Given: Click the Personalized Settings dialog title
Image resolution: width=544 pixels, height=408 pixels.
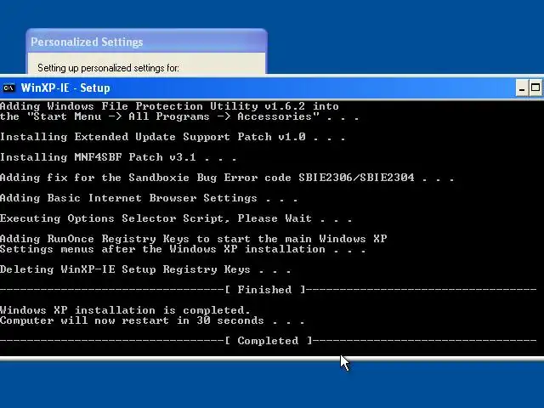Looking at the screenshot, I should click(87, 42).
